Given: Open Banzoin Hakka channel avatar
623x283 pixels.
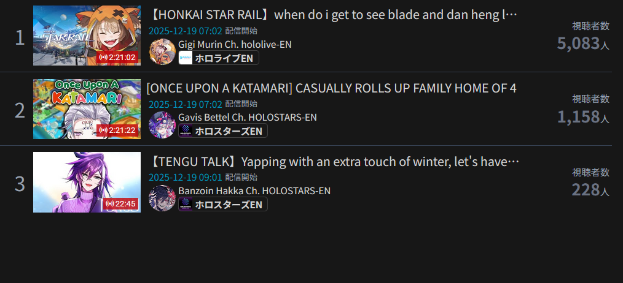Looking at the screenshot, I should [162, 198].
